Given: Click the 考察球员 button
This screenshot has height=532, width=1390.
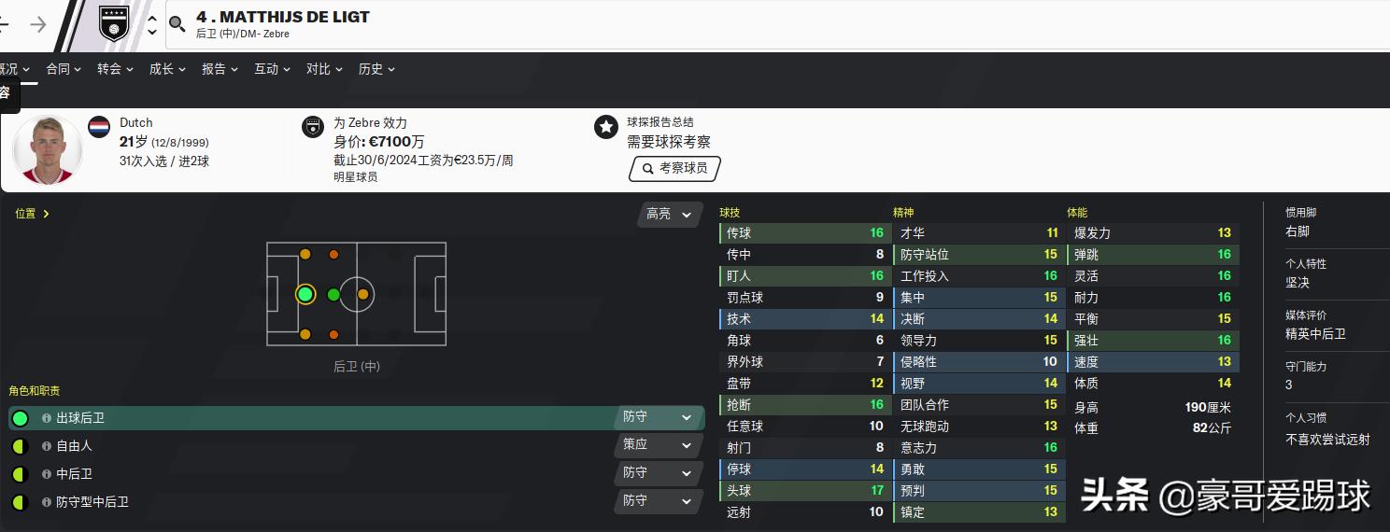Looking at the screenshot, I should (x=674, y=169).
